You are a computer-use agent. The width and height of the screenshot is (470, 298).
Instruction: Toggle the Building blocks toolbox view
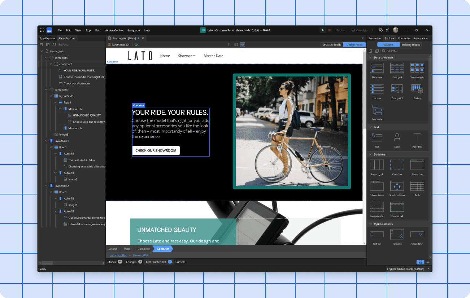[410, 45]
